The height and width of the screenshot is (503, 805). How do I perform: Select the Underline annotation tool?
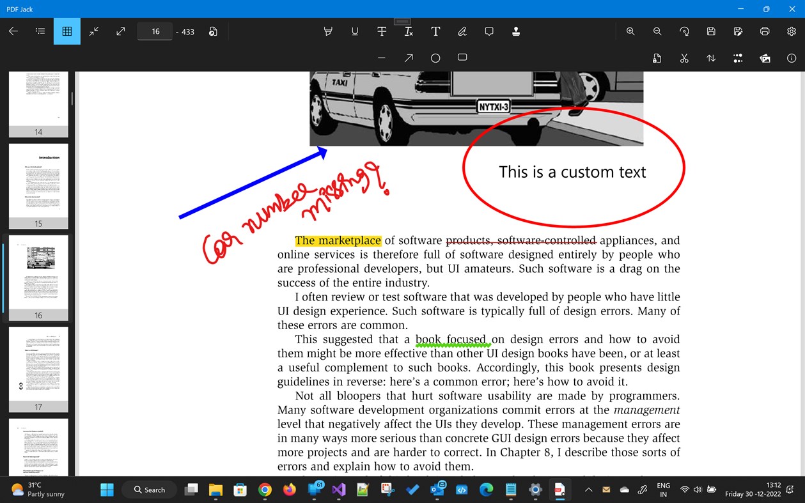point(355,31)
